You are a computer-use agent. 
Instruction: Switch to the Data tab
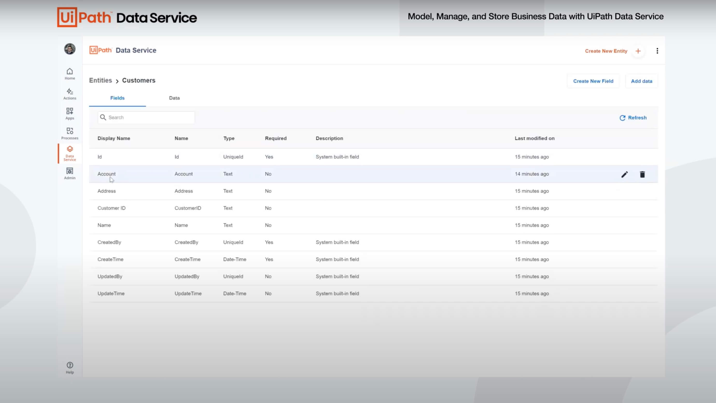pos(174,98)
